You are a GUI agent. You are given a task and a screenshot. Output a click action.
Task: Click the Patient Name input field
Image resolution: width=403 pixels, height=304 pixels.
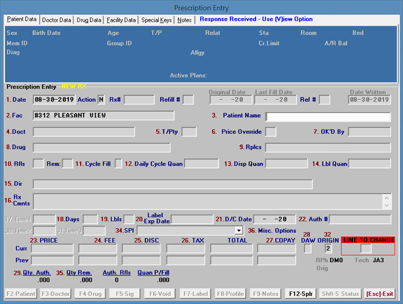tap(328, 117)
